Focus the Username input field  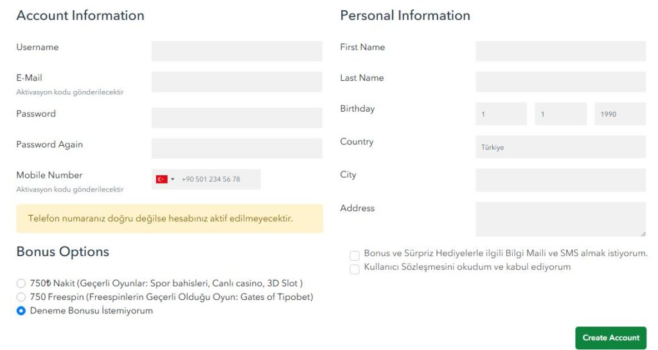click(x=236, y=51)
